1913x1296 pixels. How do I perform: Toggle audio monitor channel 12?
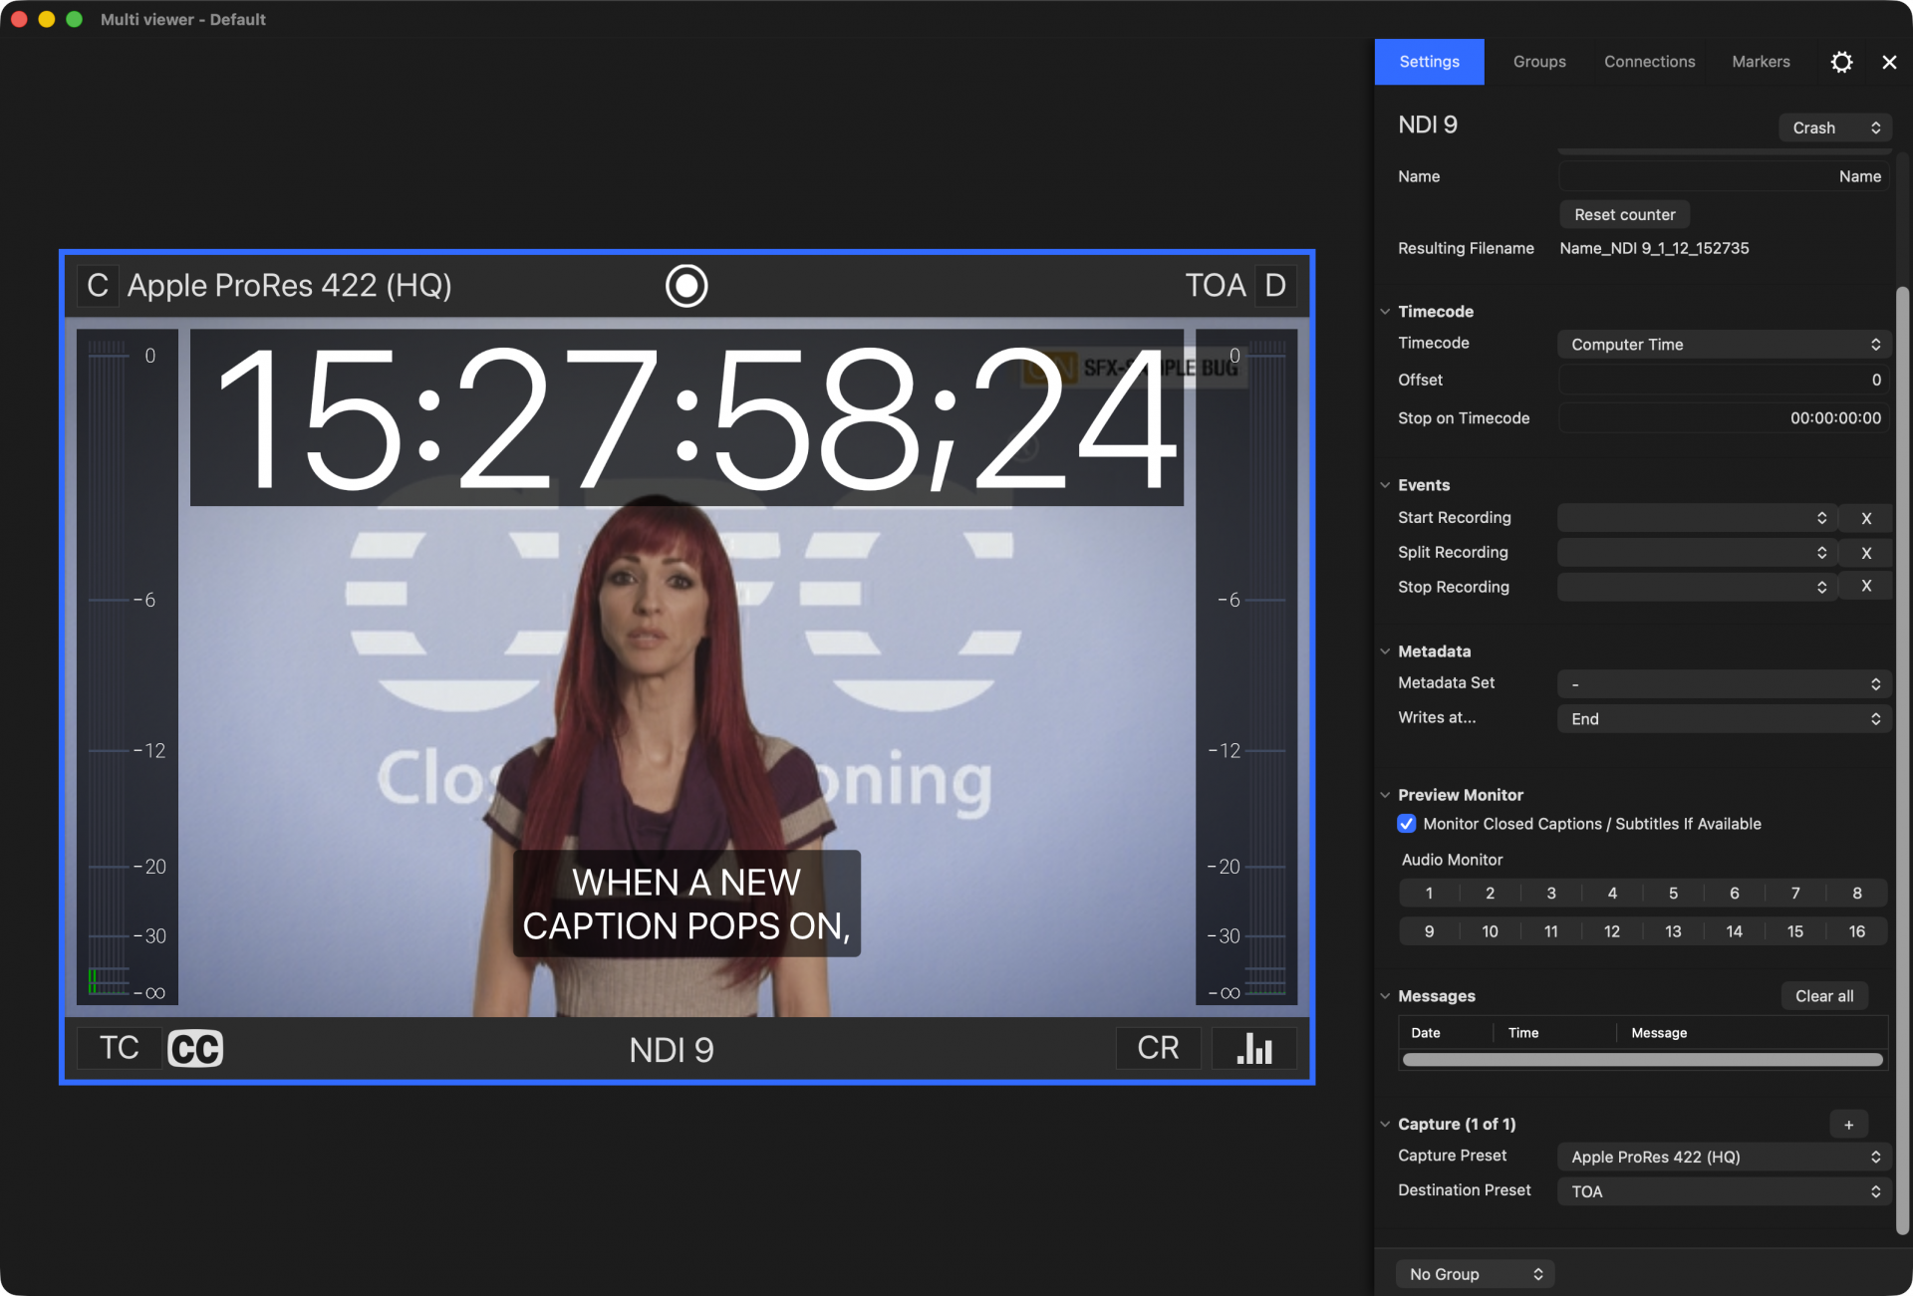(x=1611, y=931)
